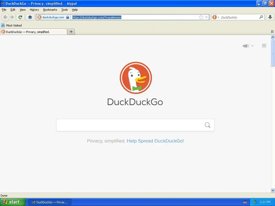Click the search magnifier in the page search box
This screenshot has height=206, width=275.
208,125
